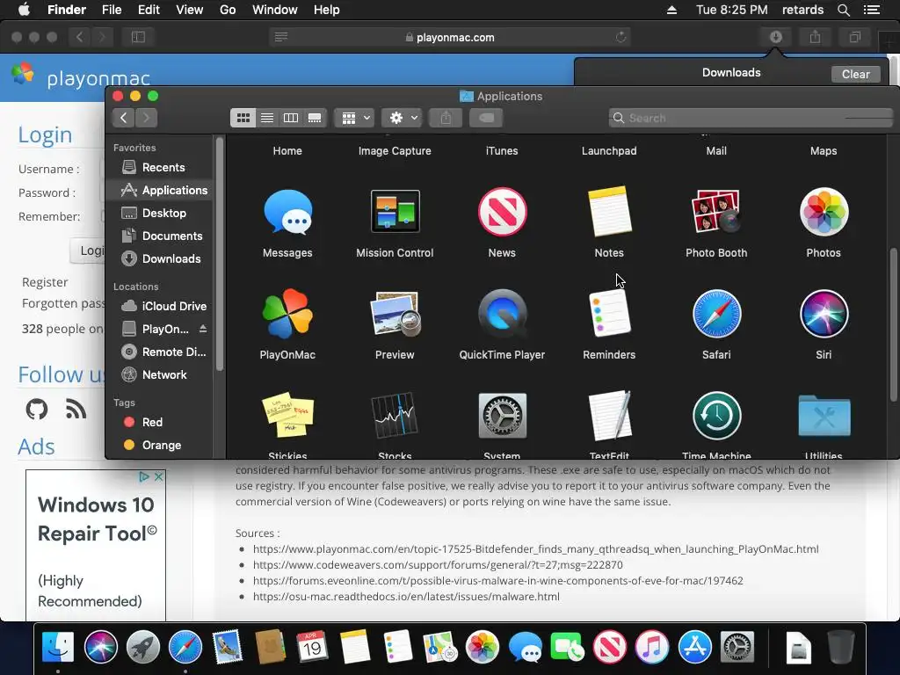Click the Safari address bar
Image resolution: width=900 pixels, height=675 pixels.
point(450,37)
